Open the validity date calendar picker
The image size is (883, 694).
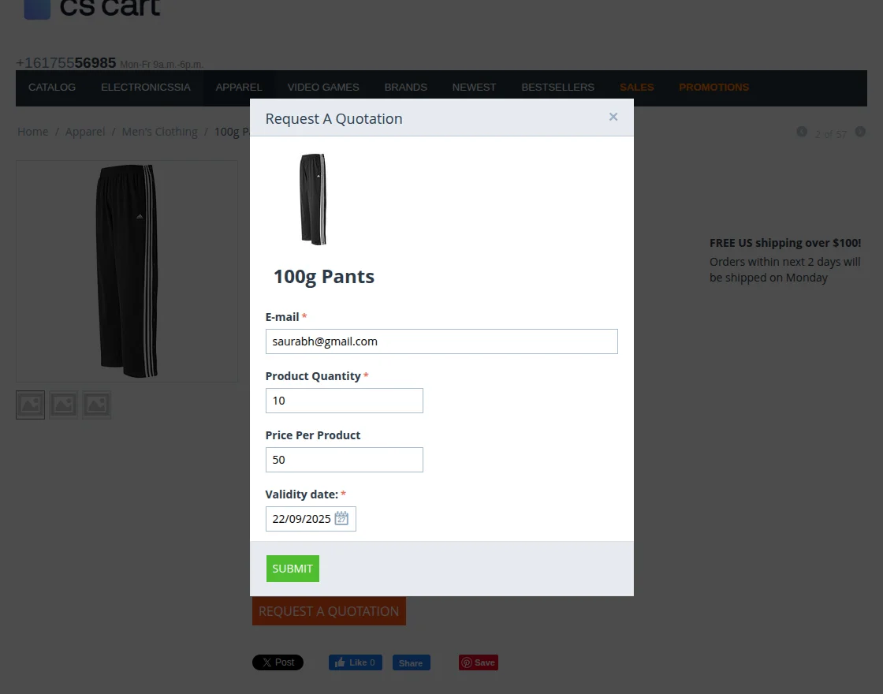[341, 518]
